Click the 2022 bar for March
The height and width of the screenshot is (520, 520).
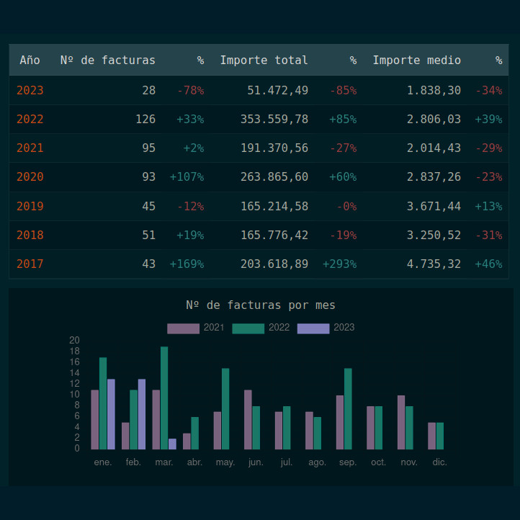[x=164, y=398]
